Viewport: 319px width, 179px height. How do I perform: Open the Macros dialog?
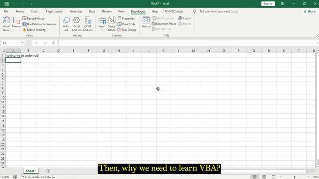[x=16, y=22]
